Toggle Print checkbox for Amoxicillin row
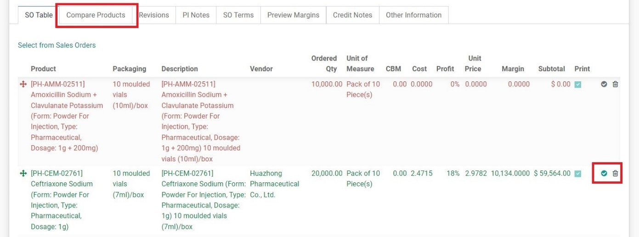The height and width of the screenshot is (237, 639). pyautogui.click(x=578, y=85)
